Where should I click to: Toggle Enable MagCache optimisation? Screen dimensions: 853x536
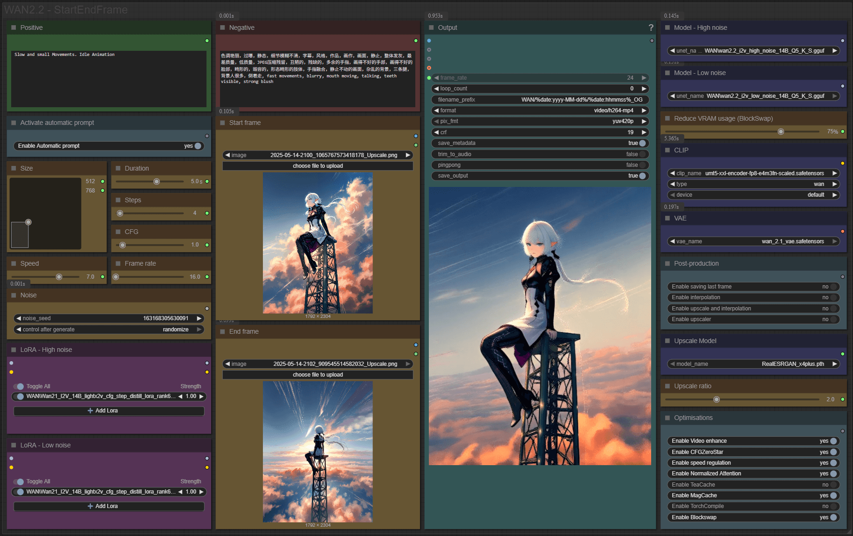click(753, 495)
